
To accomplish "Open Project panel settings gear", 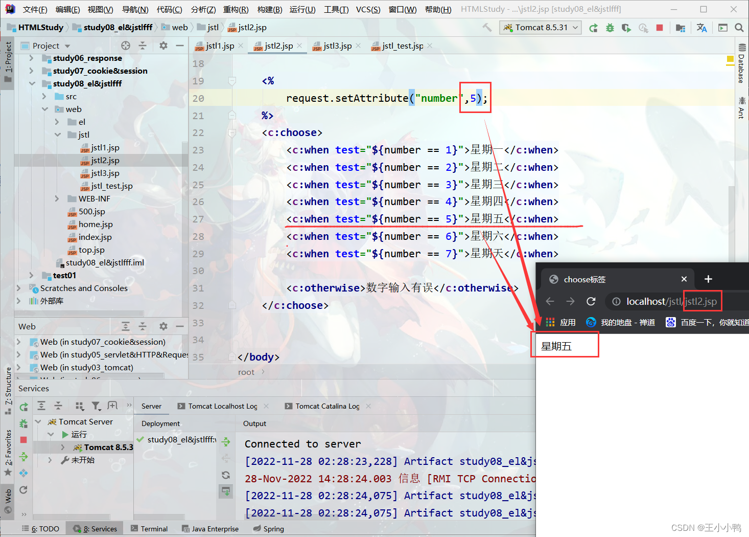I will (x=163, y=46).
